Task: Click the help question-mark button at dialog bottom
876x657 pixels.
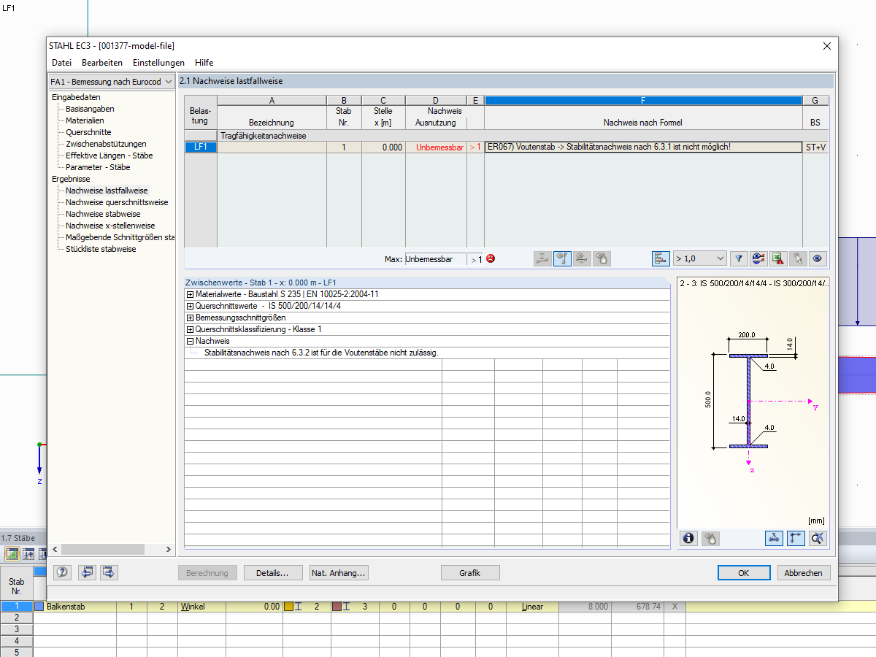Action: [63, 572]
